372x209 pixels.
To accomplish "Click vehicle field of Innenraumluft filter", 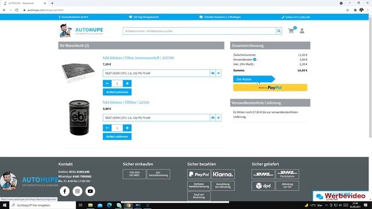I will coord(156,73).
